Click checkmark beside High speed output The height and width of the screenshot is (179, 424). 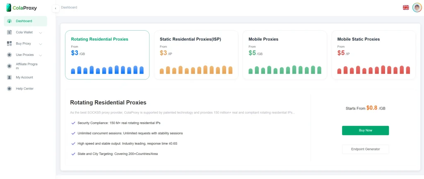[x=73, y=144]
